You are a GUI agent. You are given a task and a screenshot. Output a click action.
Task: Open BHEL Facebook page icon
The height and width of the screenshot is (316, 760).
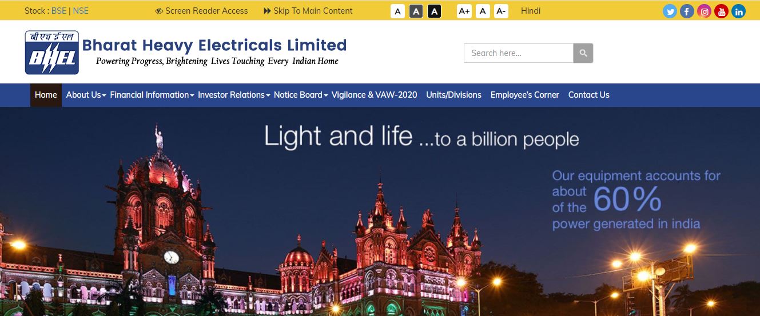tap(687, 11)
